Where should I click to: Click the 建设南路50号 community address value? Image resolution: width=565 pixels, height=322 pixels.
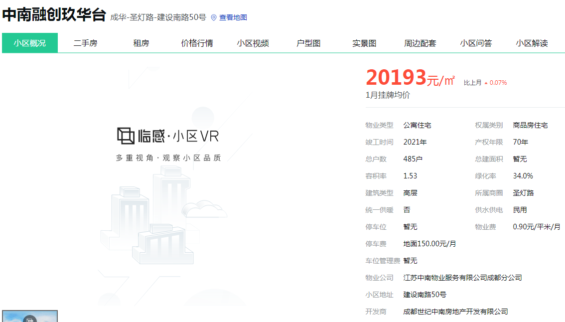425,295
